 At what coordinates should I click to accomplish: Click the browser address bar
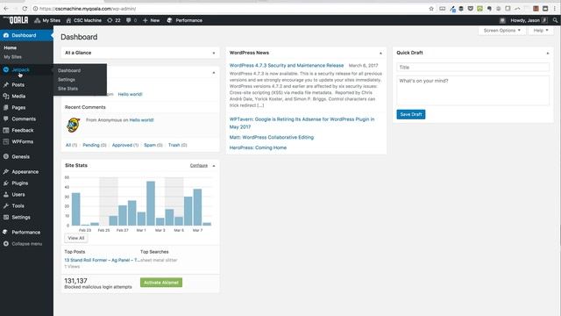pyautogui.click(x=229, y=9)
